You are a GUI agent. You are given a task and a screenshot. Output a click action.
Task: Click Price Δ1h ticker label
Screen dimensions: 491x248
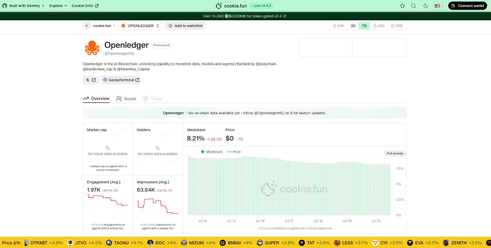pyautogui.click(x=11, y=243)
